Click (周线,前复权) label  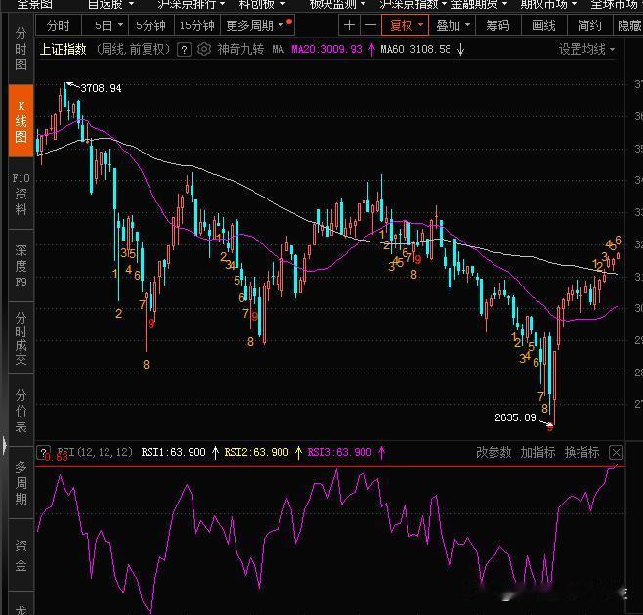tap(133, 50)
